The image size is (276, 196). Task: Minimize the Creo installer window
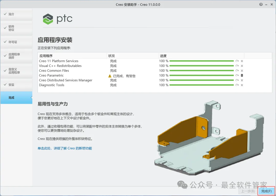pyautogui.click(x=266, y=5)
